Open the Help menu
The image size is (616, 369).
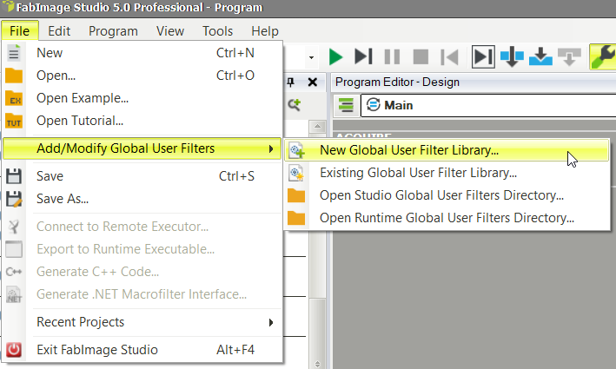[265, 30]
